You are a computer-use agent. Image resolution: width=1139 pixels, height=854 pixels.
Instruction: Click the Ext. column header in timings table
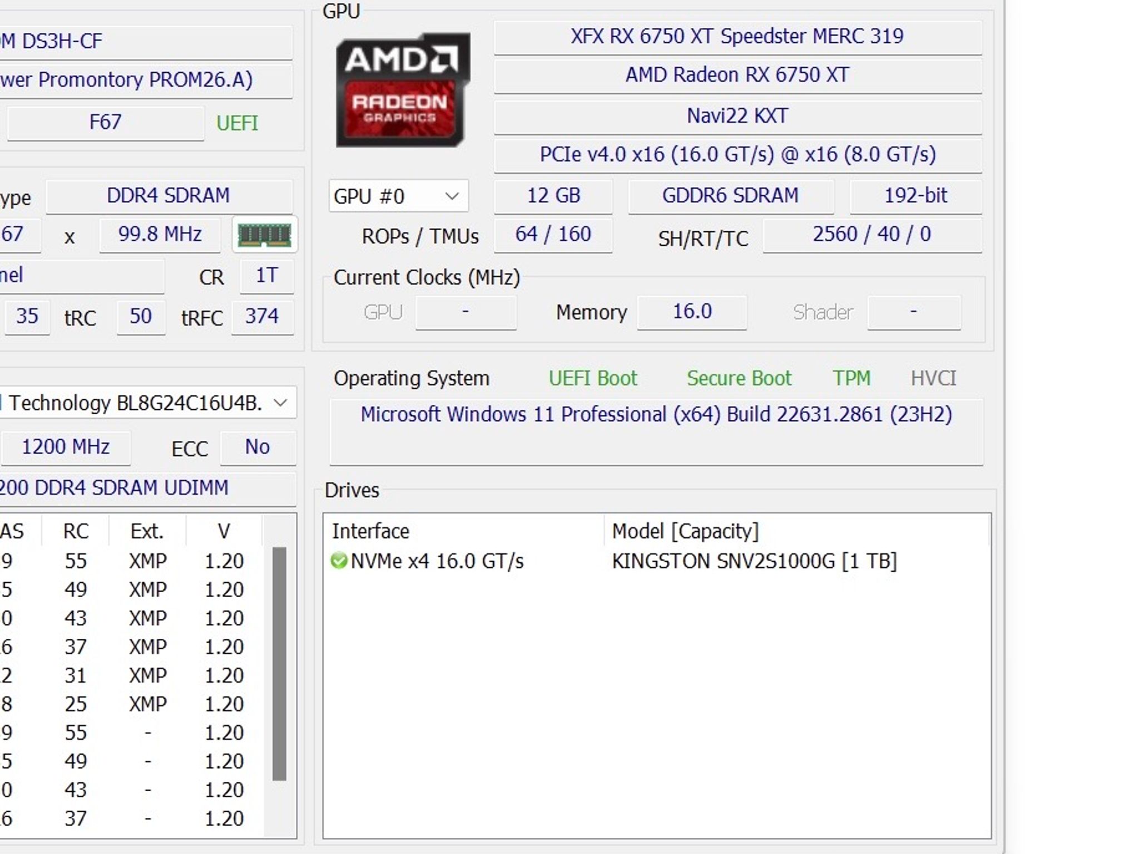pyautogui.click(x=147, y=532)
